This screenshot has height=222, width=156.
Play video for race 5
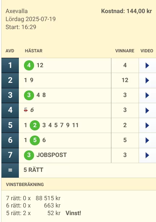click(x=147, y=125)
